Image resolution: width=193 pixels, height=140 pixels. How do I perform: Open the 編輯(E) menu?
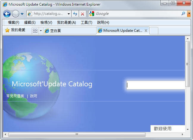30,23
